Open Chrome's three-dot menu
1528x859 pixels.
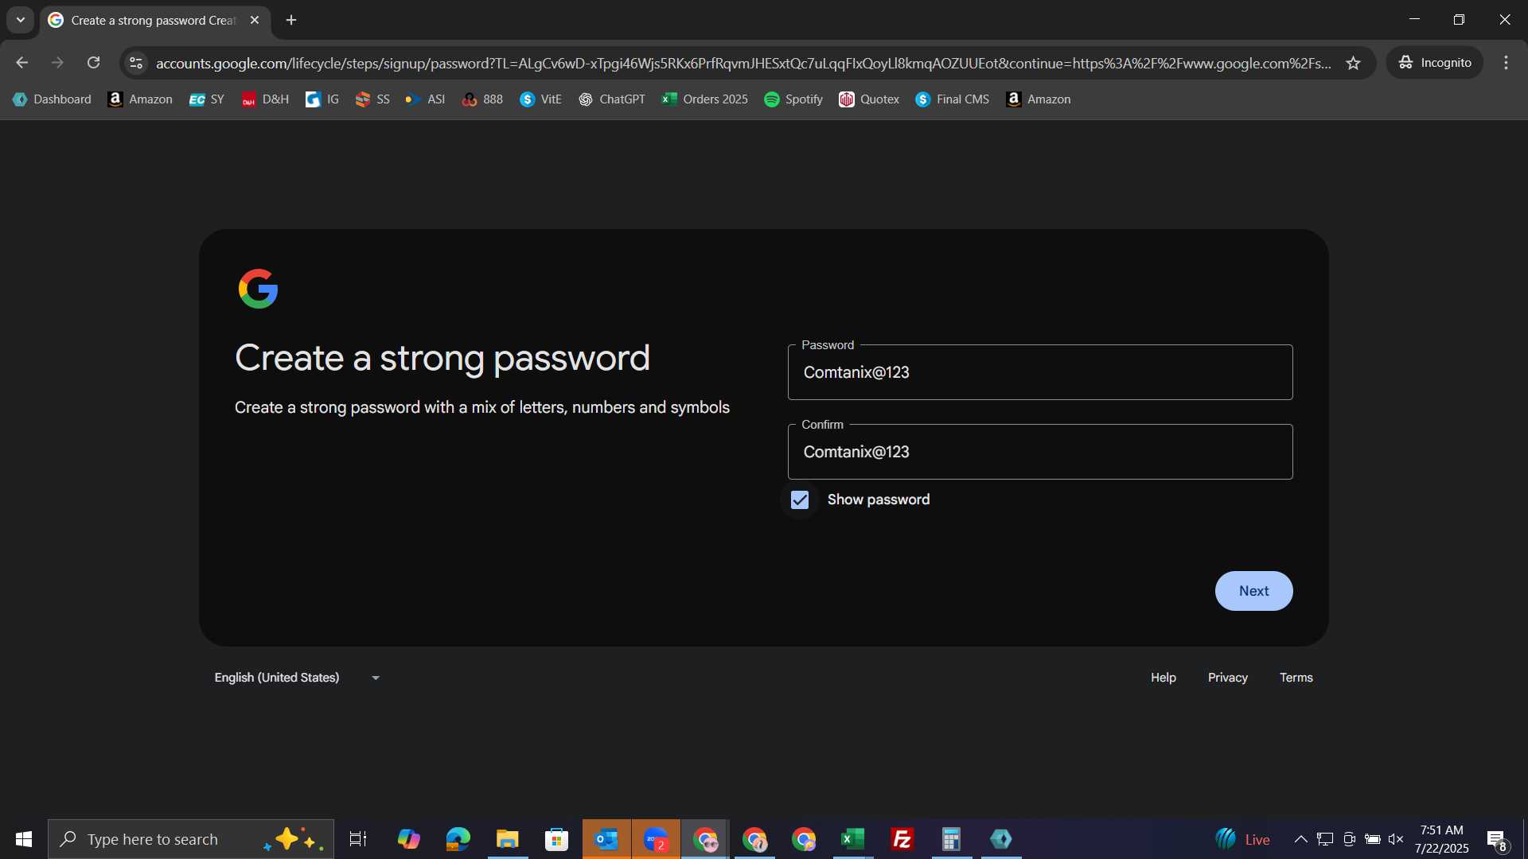[1506, 63]
